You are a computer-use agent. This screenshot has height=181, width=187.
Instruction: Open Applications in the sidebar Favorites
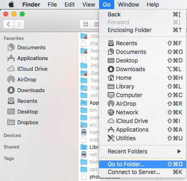point(28,58)
